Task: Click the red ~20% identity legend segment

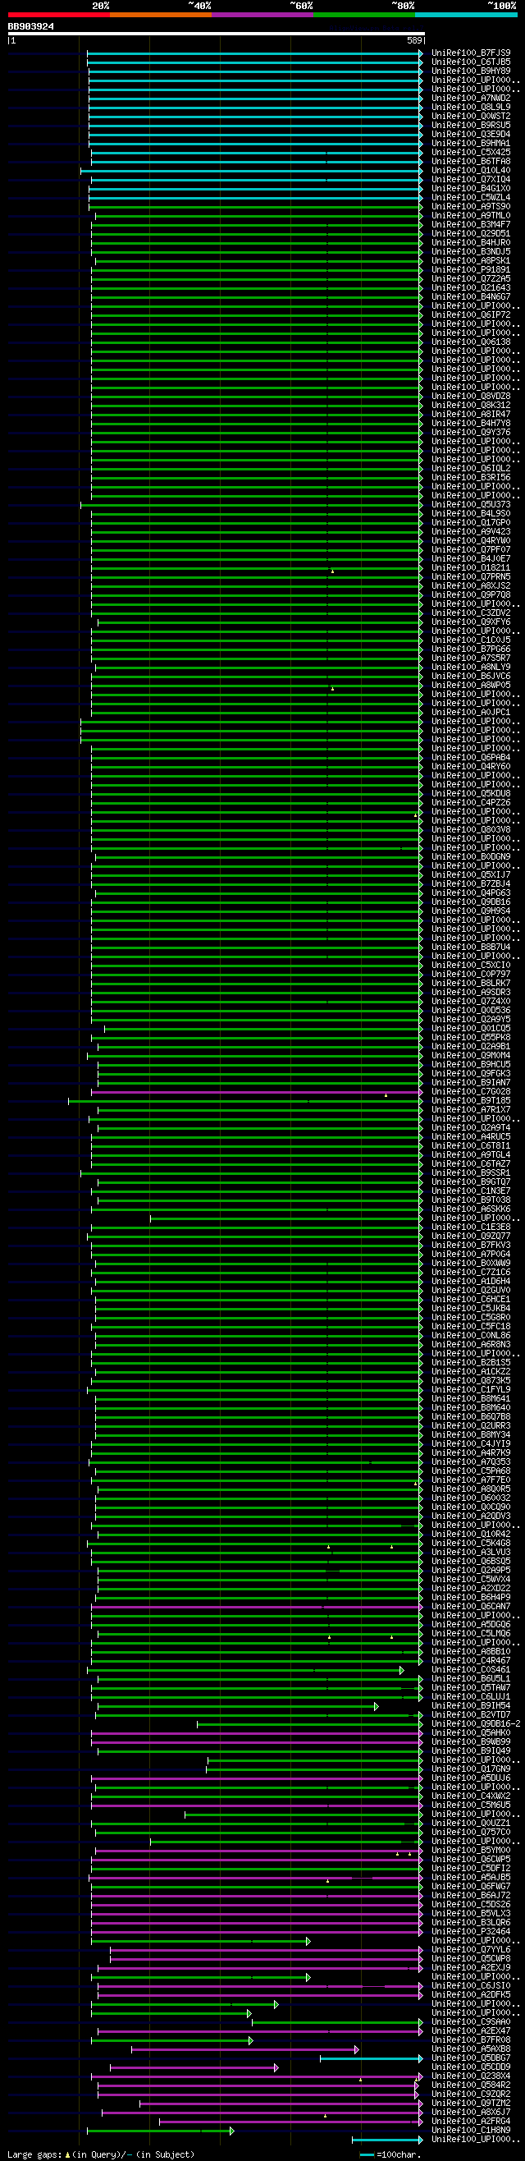Action: tap(59, 14)
